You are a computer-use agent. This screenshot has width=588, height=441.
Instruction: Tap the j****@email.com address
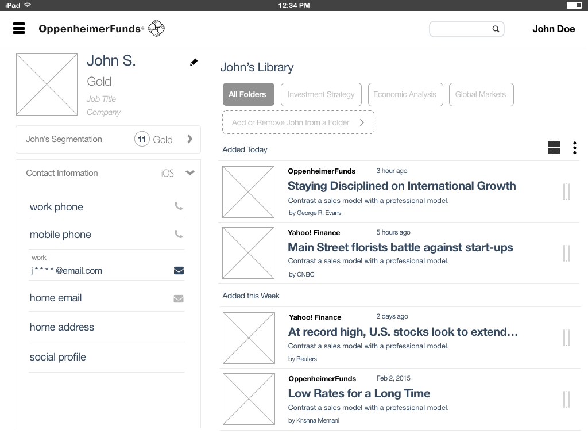[x=67, y=271]
